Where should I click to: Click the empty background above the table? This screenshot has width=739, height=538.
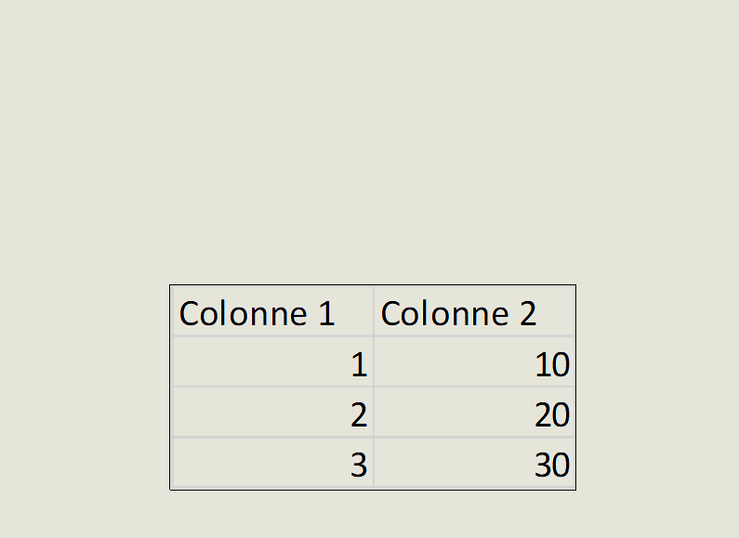[x=372, y=139]
